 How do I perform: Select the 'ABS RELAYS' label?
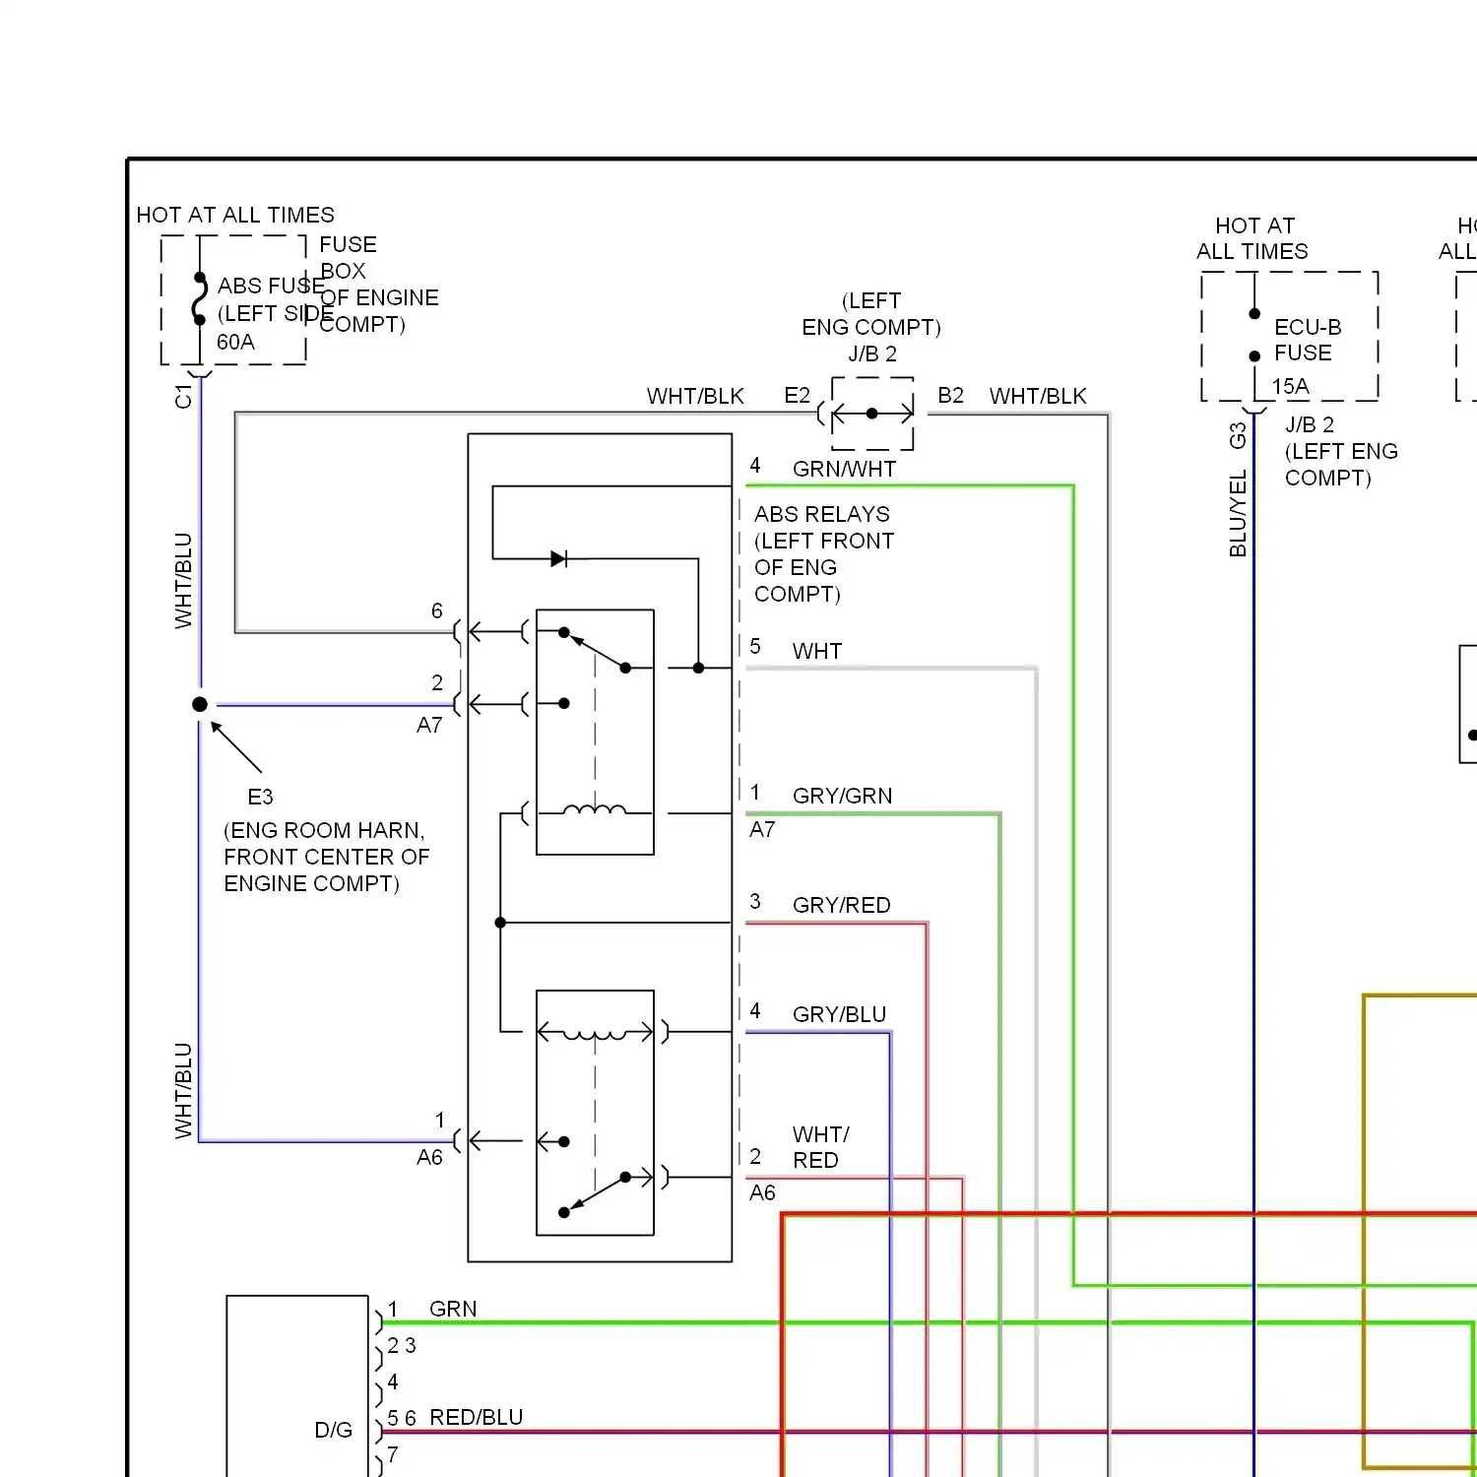click(822, 514)
